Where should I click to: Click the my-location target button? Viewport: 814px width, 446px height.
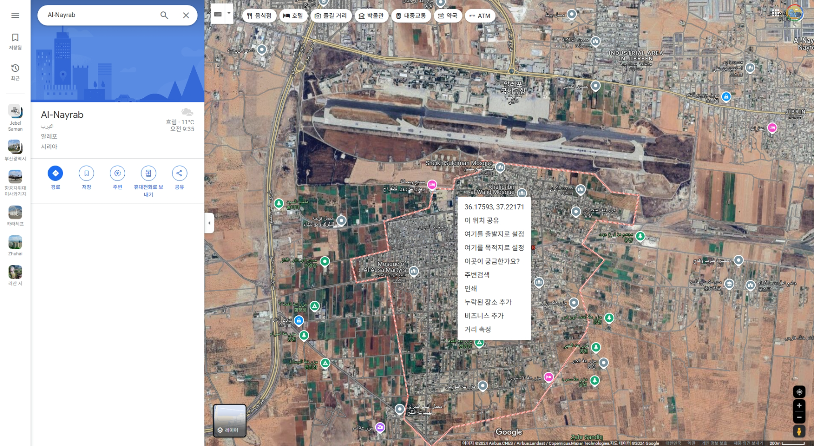799,392
